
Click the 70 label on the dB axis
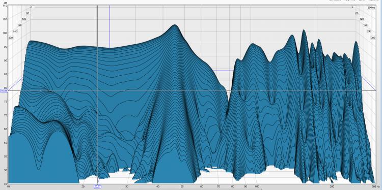point(6,115)
